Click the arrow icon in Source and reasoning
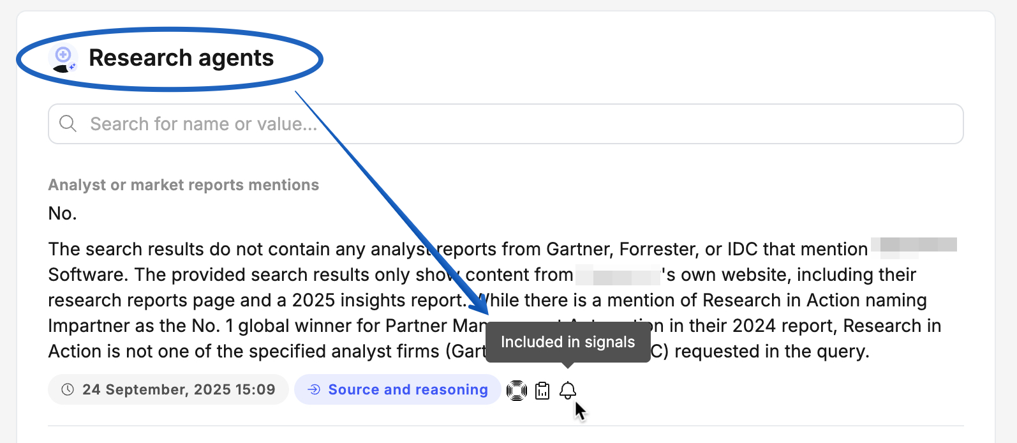The width and height of the screenshot is (1017, 443). (313, 389)
